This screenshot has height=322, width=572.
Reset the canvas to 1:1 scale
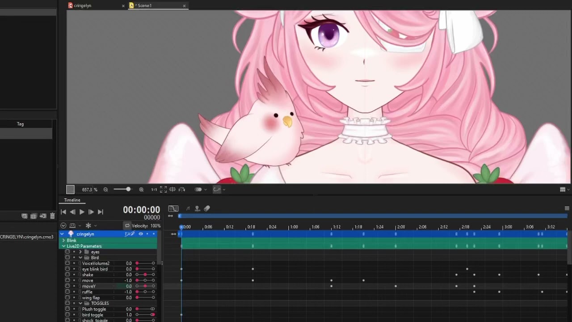154,190
